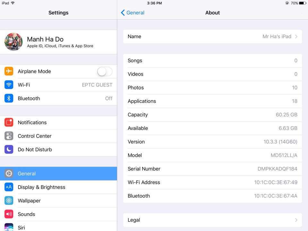
Task: Tap the General back link text
Action: (x=135, y=13)
